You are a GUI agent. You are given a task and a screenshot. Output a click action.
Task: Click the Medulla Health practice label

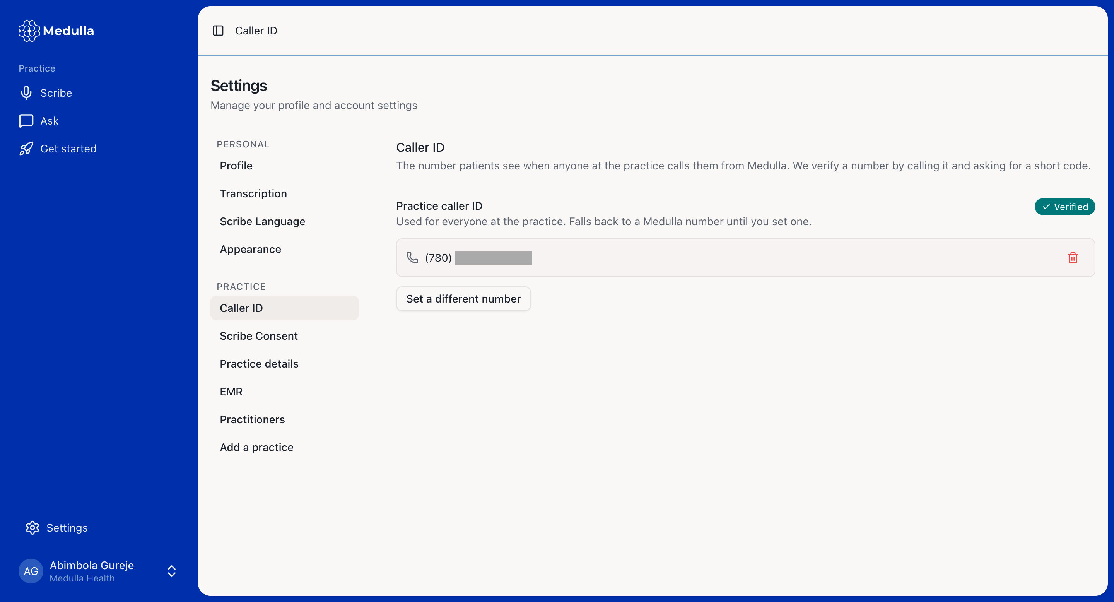[82, 578]
